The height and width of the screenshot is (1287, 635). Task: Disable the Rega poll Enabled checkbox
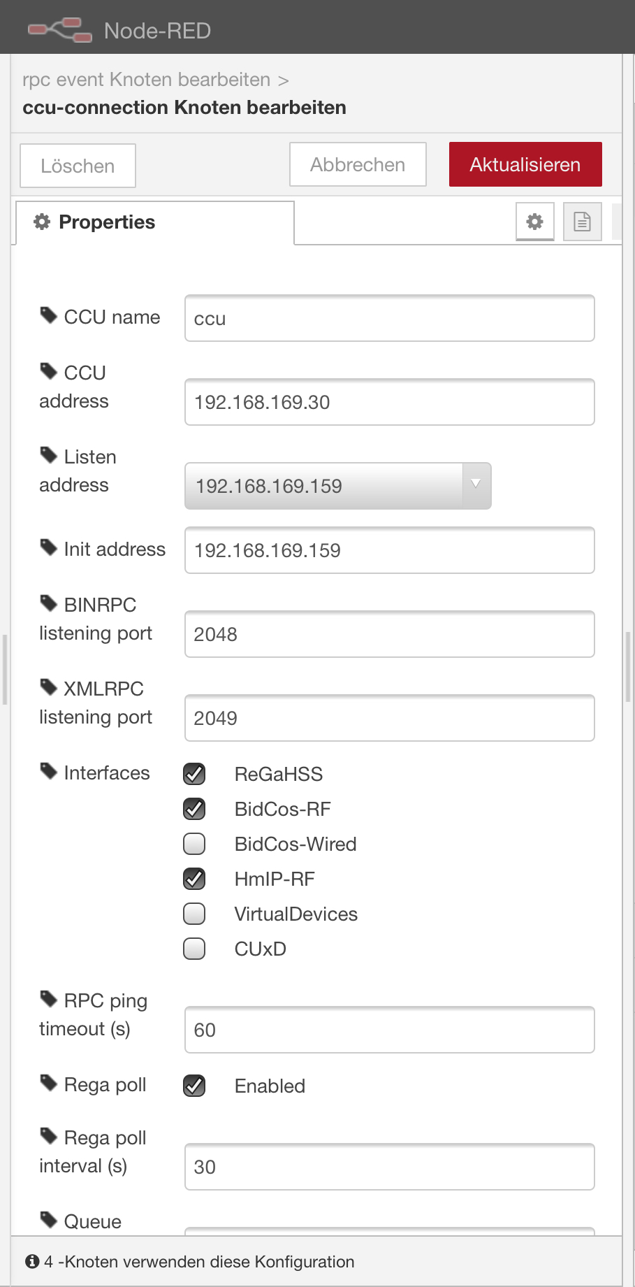pos(194,1086)
